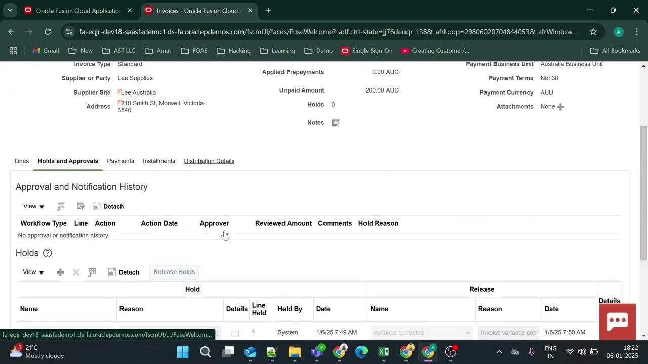Viewport: 648px width, 364px height.
Task: Open the Gmail bookmark
Action: tap(46, 51)
